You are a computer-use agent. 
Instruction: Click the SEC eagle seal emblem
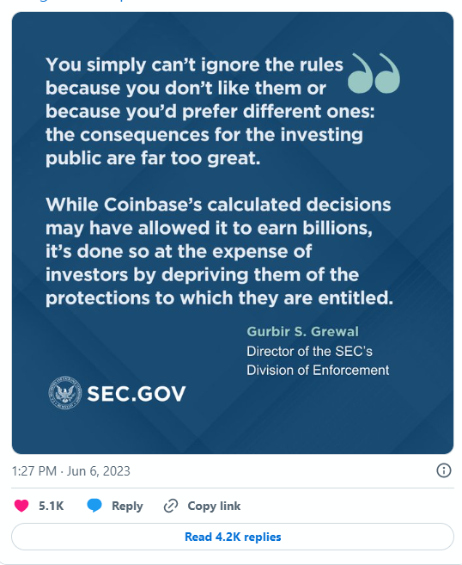click(x=64, y=393)
